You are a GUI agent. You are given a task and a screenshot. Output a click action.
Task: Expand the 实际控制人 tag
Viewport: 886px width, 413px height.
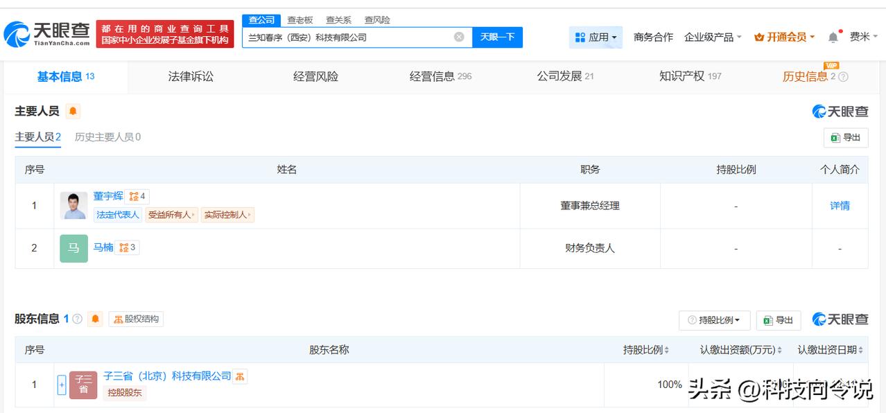pos(227,215)
